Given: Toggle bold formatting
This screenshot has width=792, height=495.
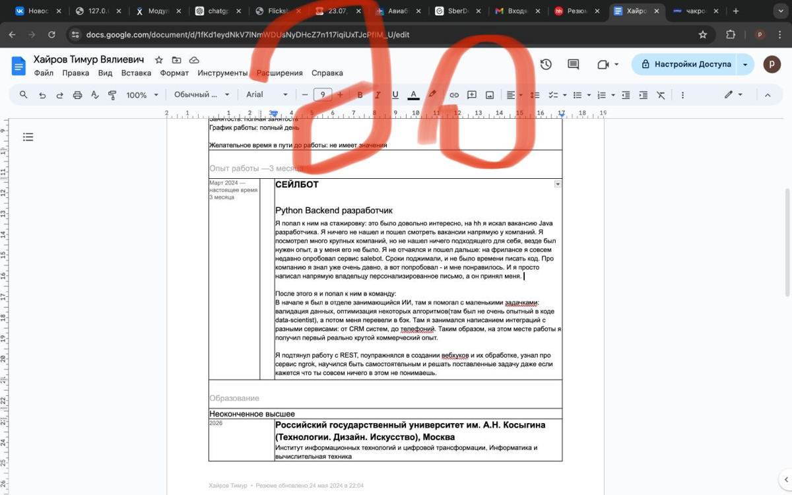Looking at the screenshot, I should click(x=360, y=95).
